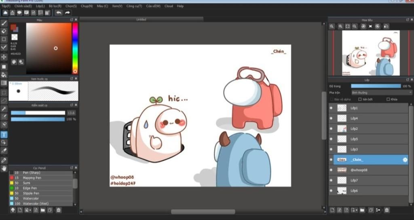Select the Lớp3 layer row

point(368,149)
